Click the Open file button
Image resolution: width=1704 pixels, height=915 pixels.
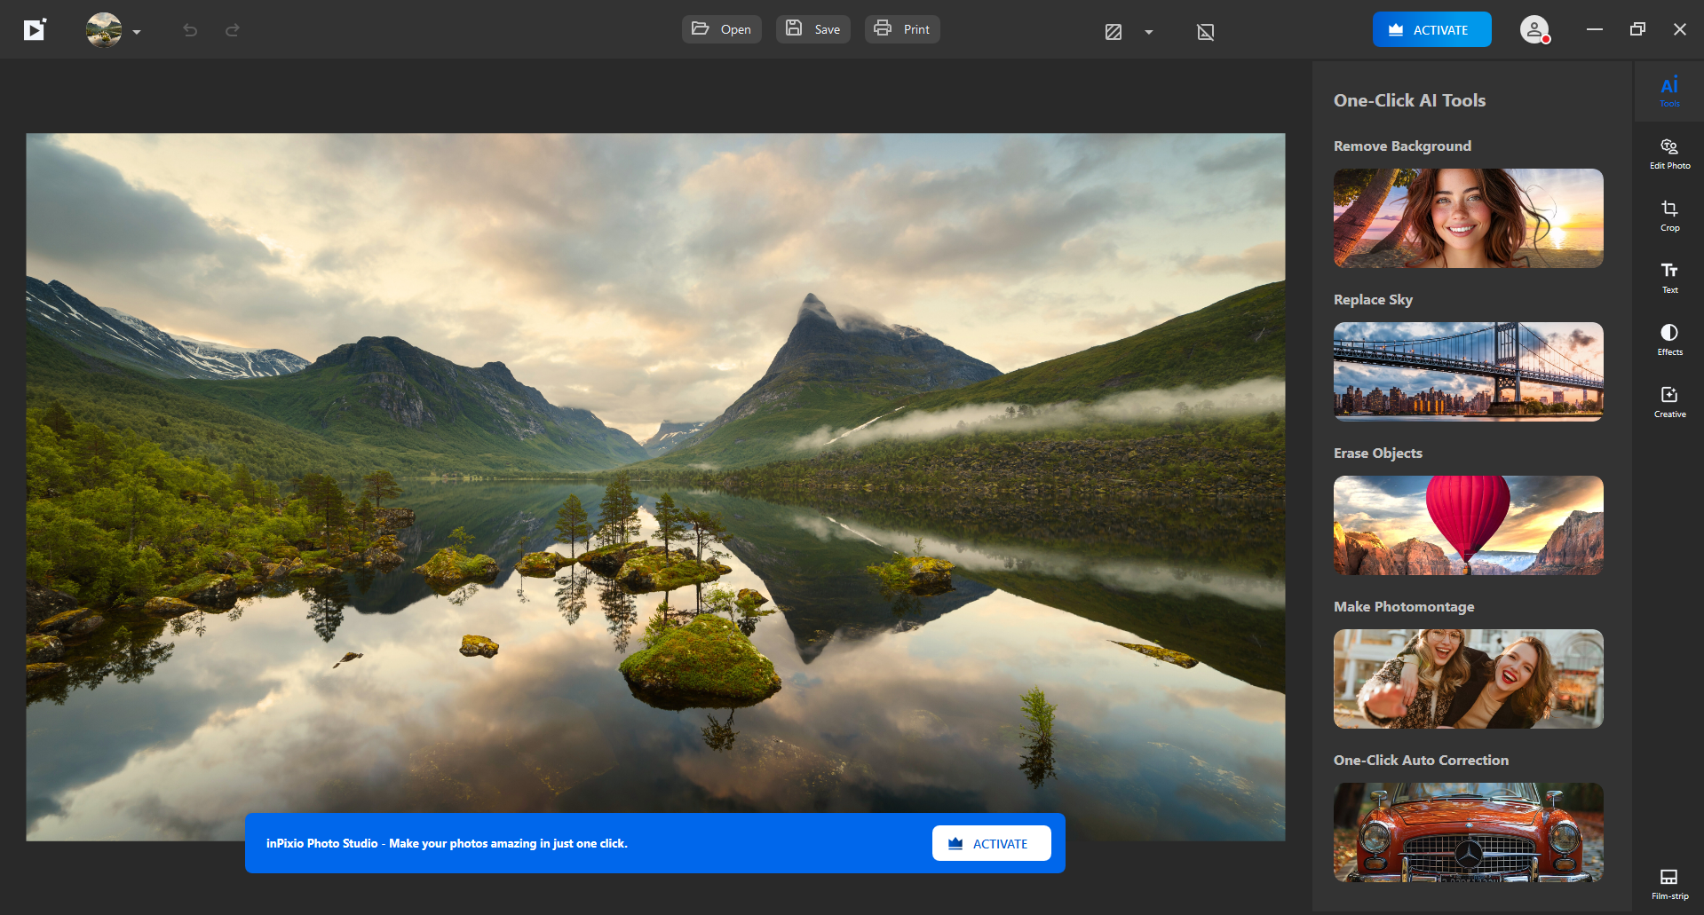pyautogui.click(x=722, y=29)
